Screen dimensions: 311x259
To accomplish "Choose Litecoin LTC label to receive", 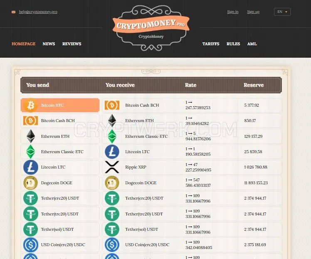I will (x=138, y=151).
